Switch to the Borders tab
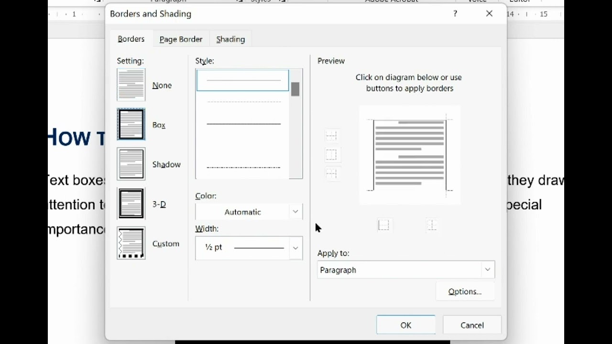The image size is (612, 344). (131, 39)
